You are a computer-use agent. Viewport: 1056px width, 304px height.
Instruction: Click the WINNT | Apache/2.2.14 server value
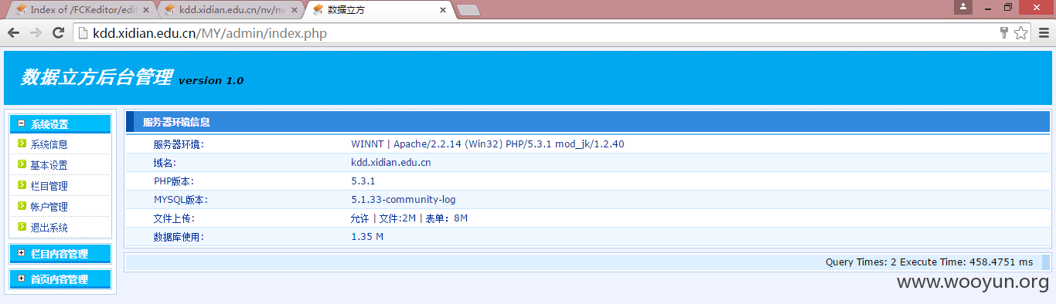click(x=488, y=144)
